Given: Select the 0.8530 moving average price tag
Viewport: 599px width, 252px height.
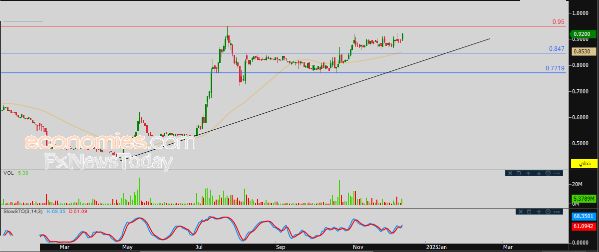Looking at the screenshot, I should 584,51.
